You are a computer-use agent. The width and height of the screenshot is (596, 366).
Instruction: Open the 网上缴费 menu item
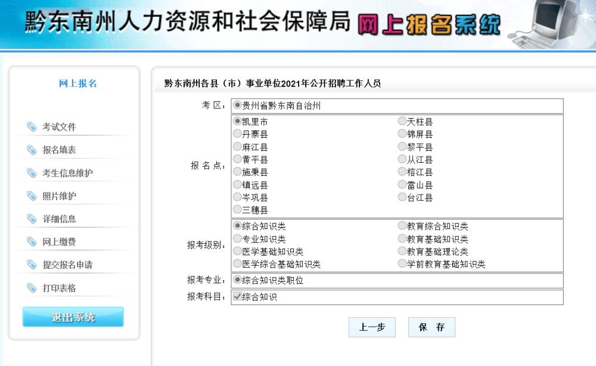click(59, 242)
